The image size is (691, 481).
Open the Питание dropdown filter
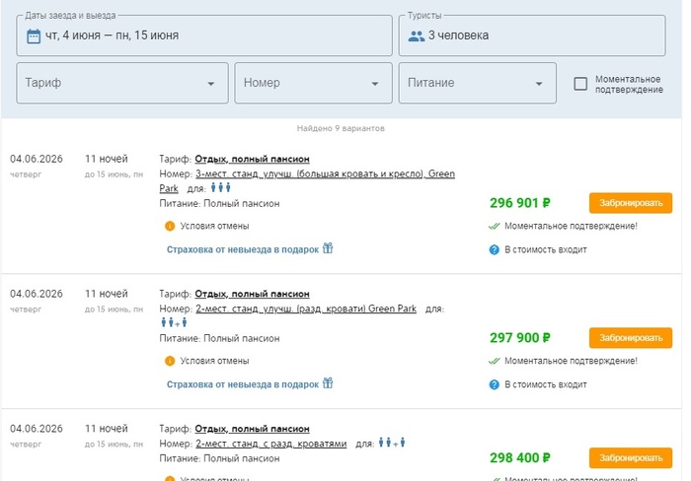coord(477,84)
